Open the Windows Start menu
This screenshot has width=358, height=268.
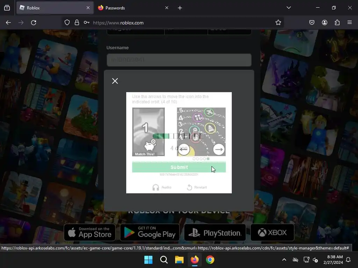(x=148, y=260)
